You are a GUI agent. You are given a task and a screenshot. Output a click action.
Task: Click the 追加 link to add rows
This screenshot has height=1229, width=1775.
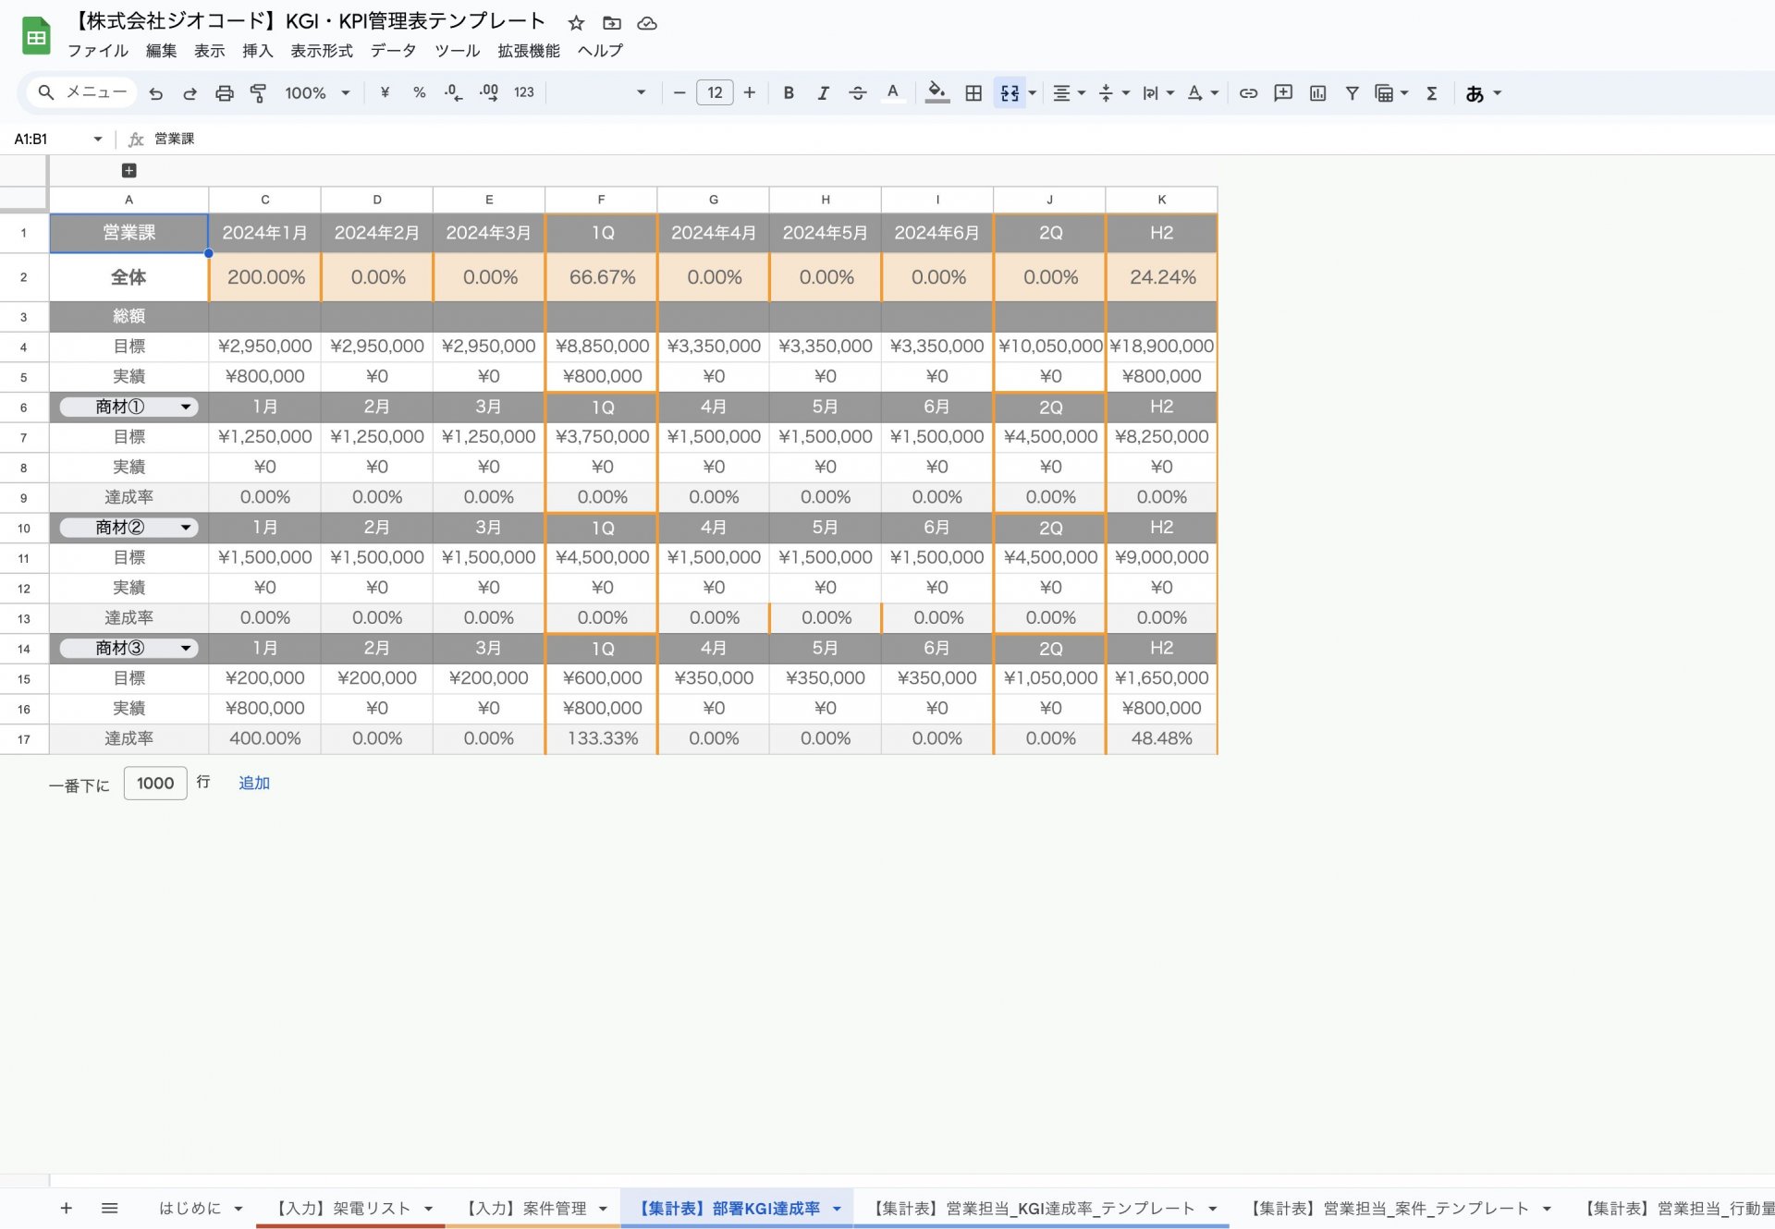pos(253,783)
